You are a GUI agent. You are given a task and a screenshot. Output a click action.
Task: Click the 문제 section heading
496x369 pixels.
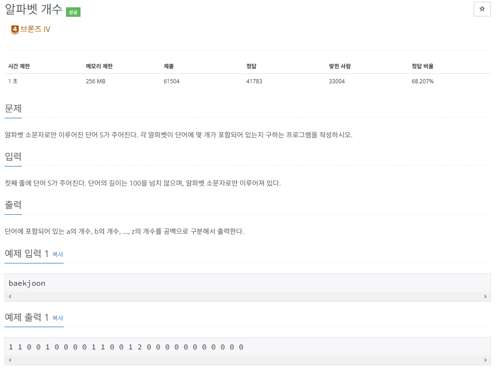tap(13, 108)
